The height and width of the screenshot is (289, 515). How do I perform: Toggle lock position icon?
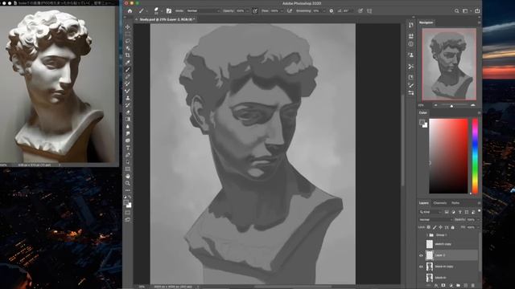coord(440,227)
